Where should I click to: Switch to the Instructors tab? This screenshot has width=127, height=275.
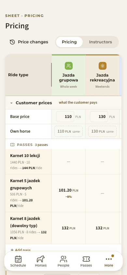pos(100,42)
